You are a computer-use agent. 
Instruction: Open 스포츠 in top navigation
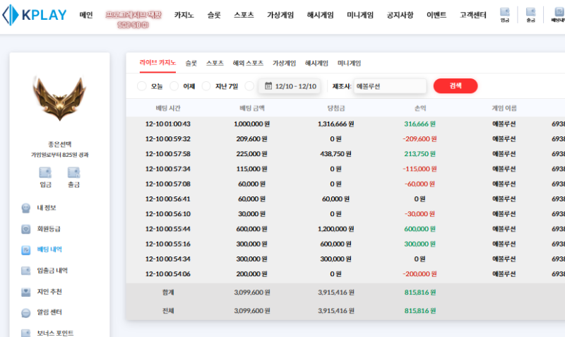(244, 15)
